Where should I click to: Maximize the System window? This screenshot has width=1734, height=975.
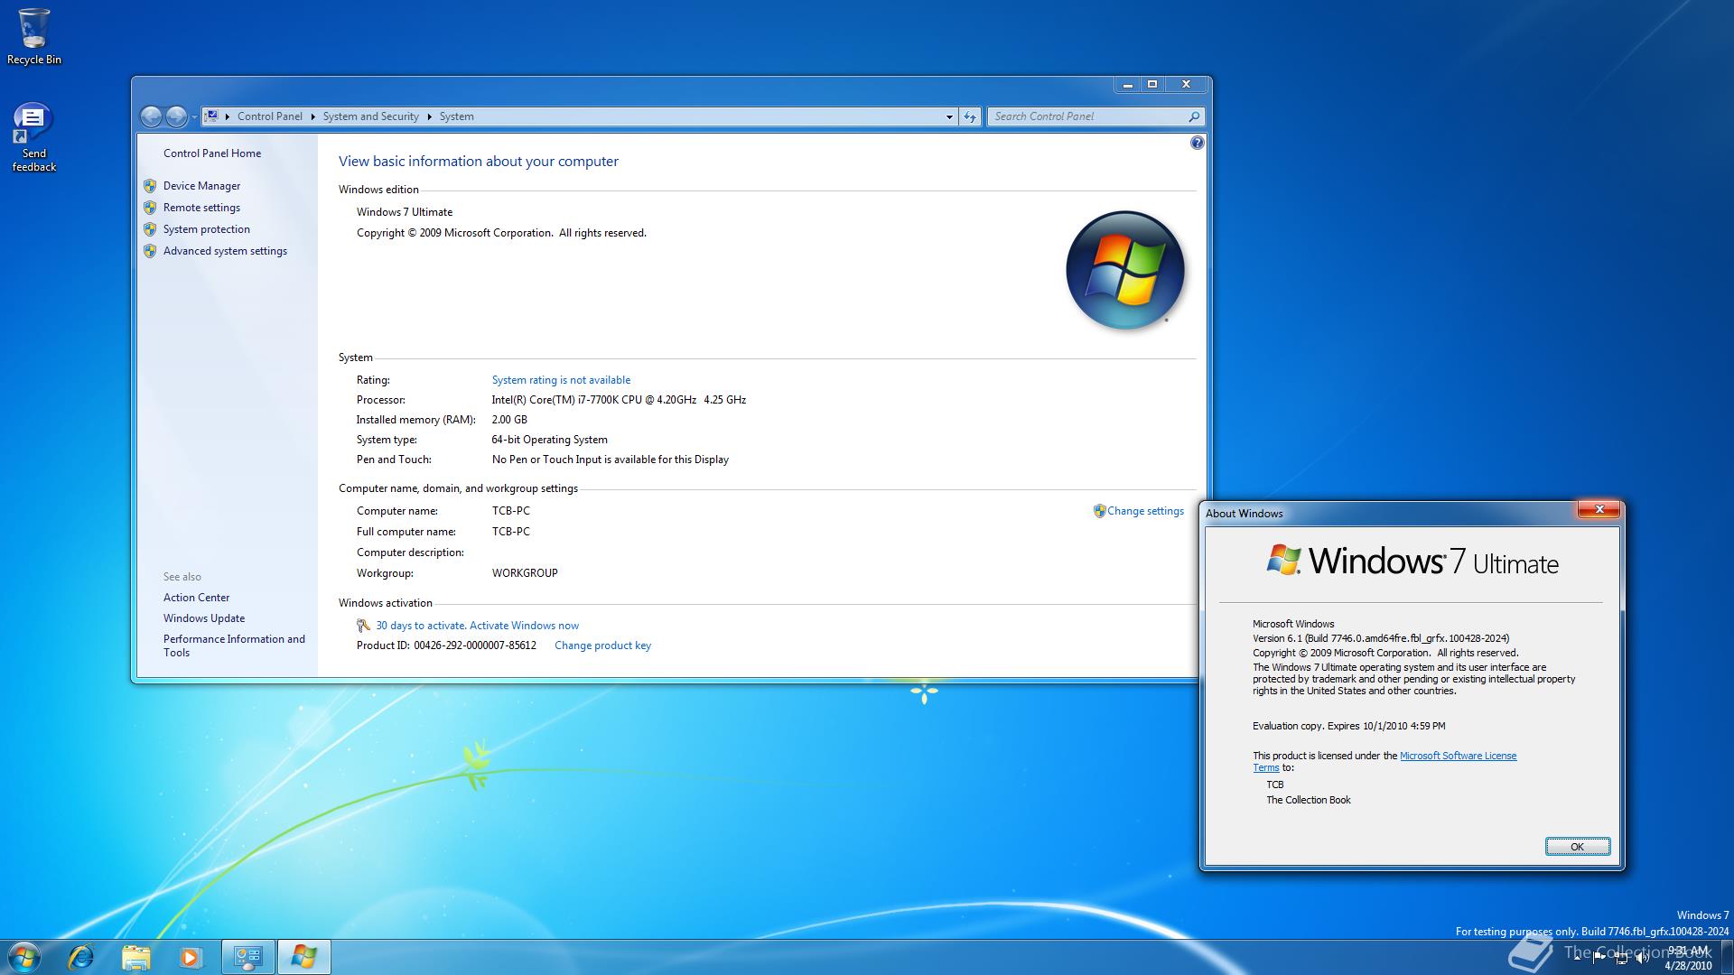1152,84
